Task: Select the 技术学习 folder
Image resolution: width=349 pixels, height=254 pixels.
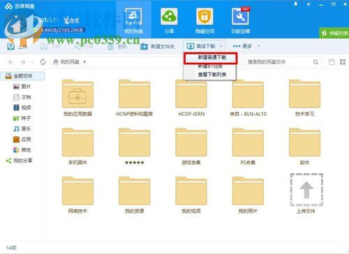Action: point(305,98)
